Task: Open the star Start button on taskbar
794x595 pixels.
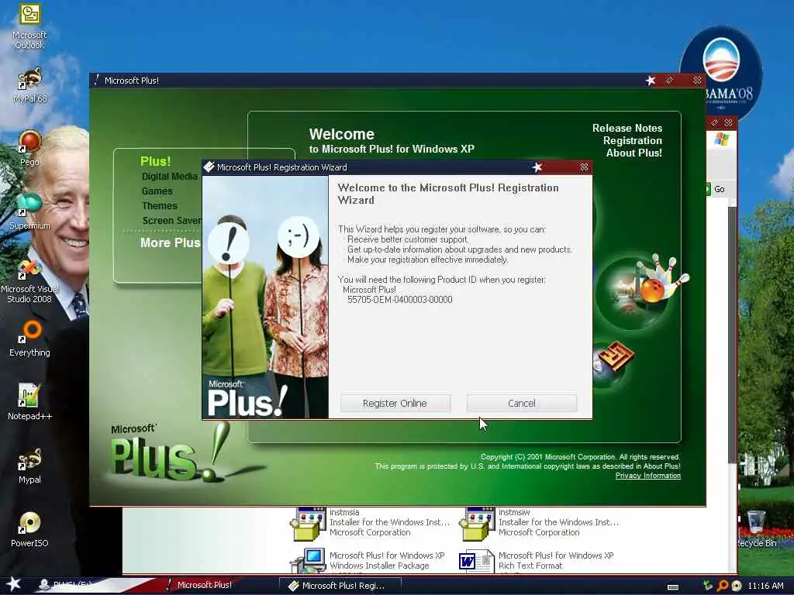Action: pos(14,584)
